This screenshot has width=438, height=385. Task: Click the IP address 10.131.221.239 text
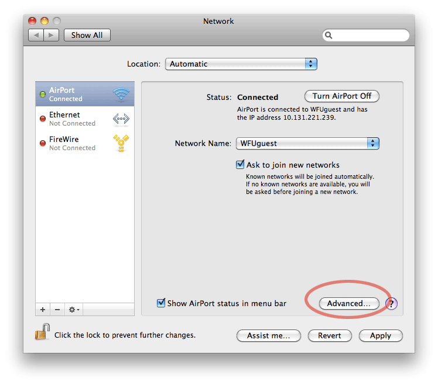(309, 117)
